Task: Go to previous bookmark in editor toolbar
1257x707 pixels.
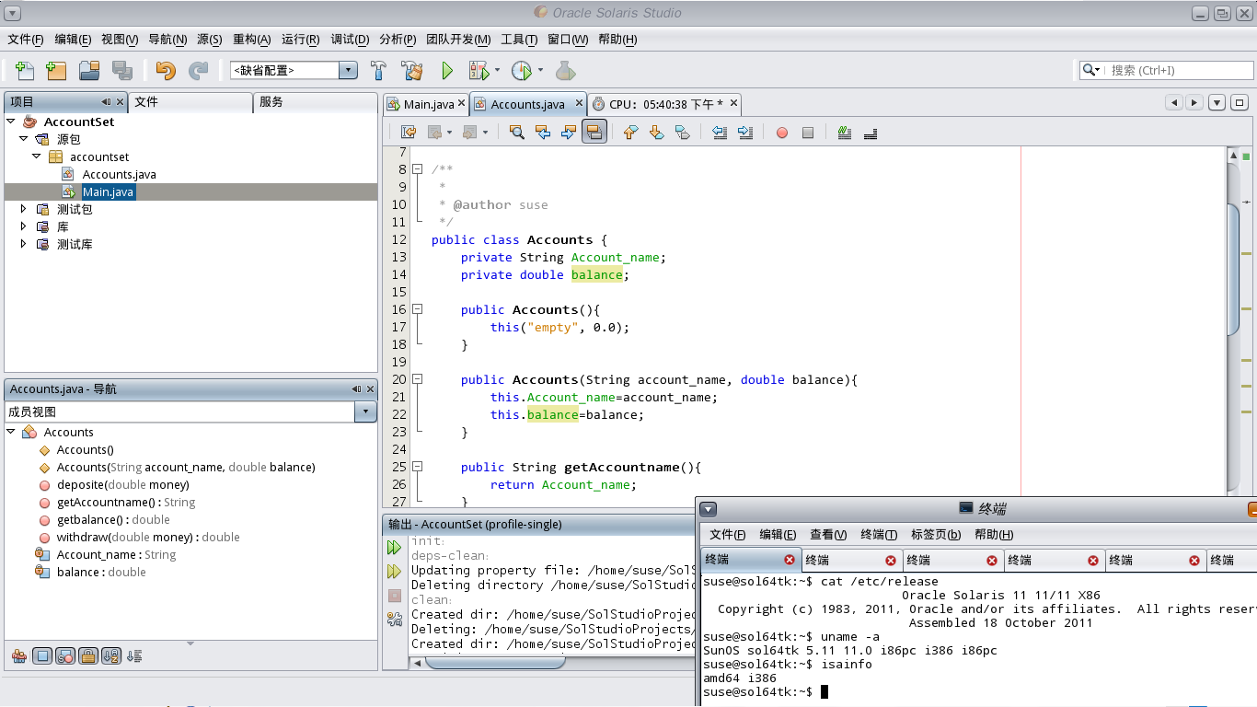Action: (630, 133)
